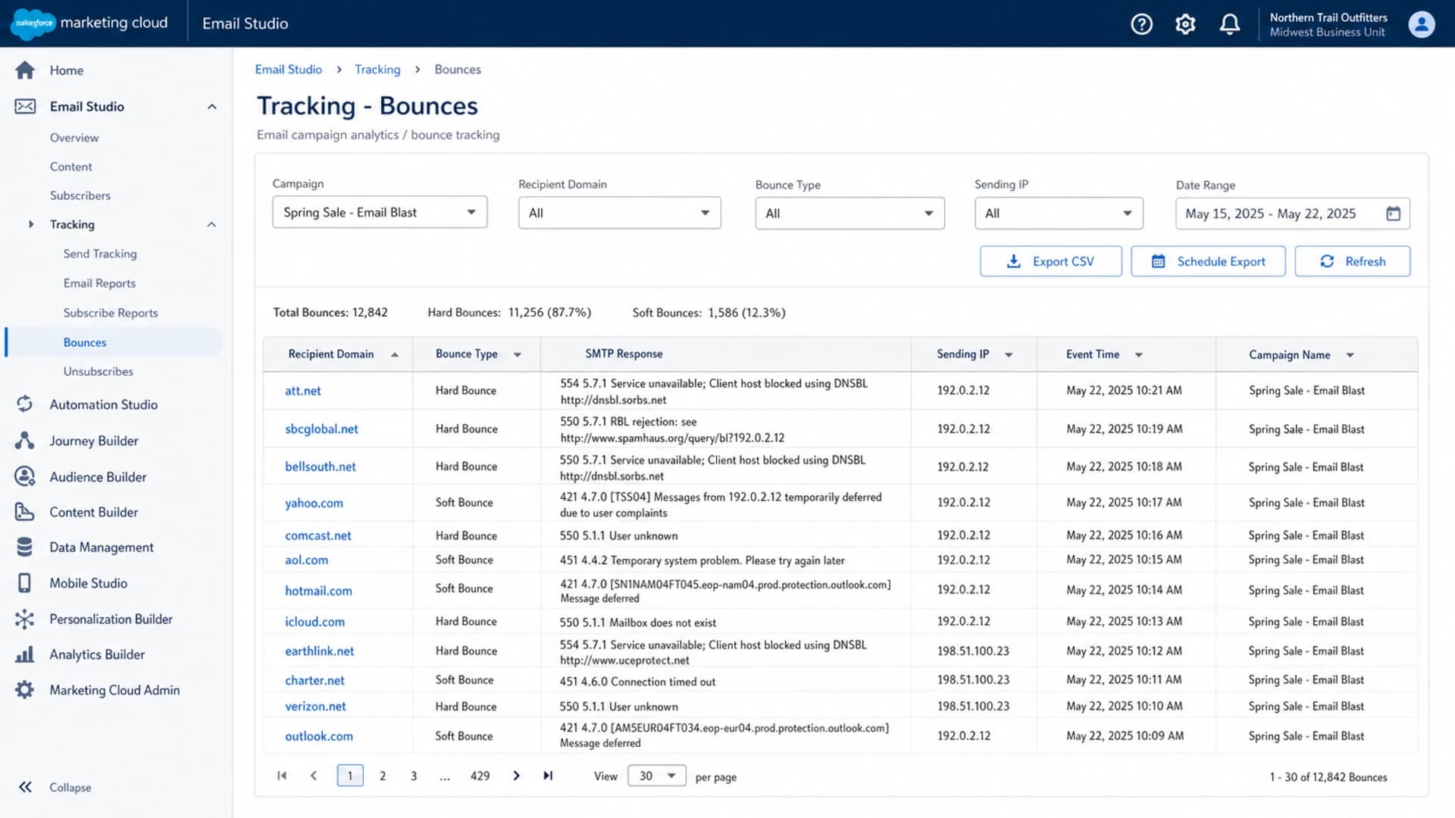The image size is (1455, 818).
Task: Open the Bounce Type filter dropdown
Action: pyautogui.click(x=850, y=214)
